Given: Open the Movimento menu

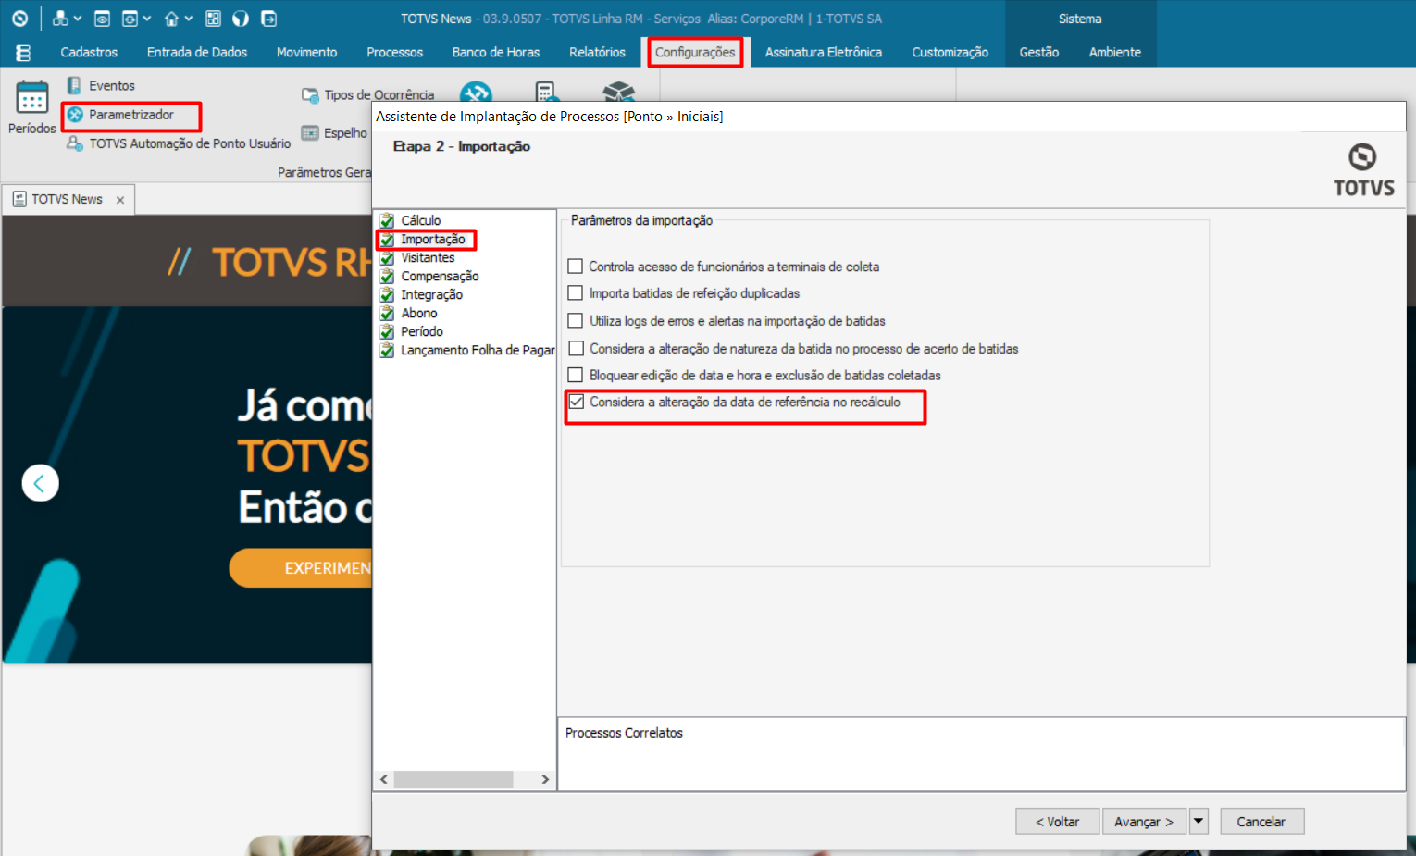Looking at the screenshot, I should point(306,53).
